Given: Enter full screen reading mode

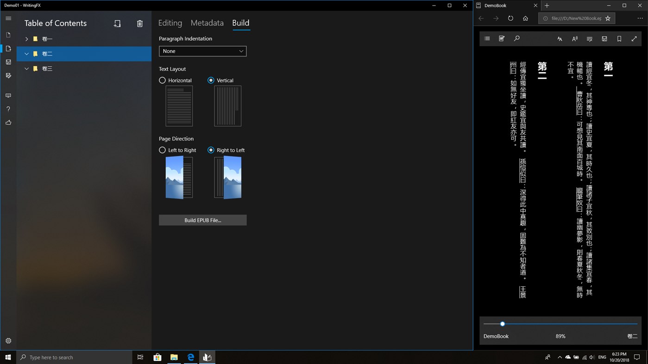Looking at the screenshot, I should coord(634,38).
